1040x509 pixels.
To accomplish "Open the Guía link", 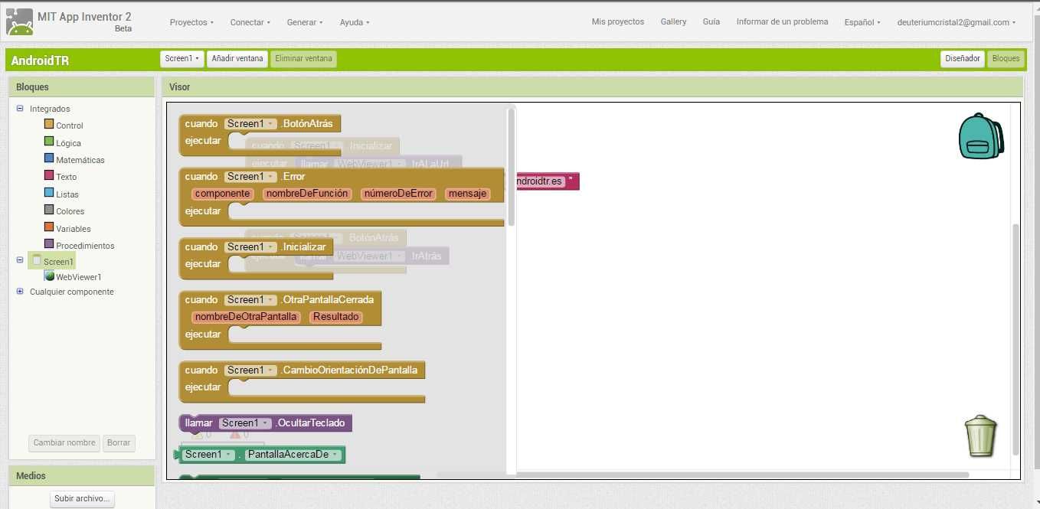I will point(711,22).
